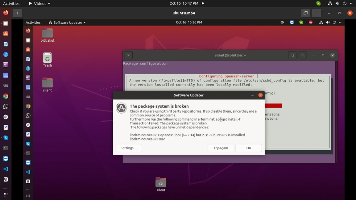The width and height of the screenshot is (356, 200).
Task: Click OK in the Software Updater dialog
Action: [x=249, y=148]
